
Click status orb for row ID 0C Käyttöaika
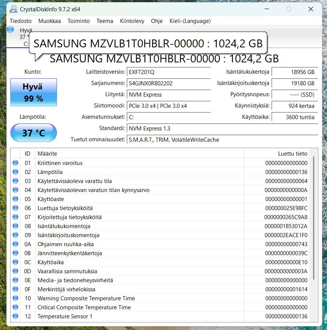(x=15, y=262)
